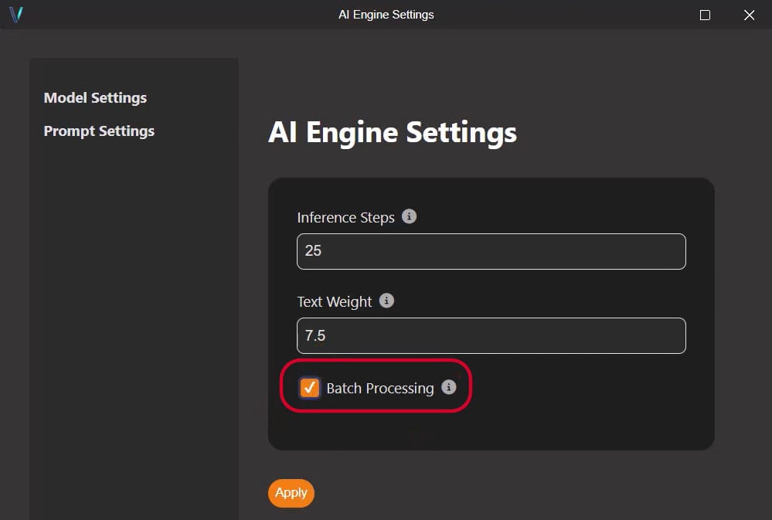Switch to Prompt Settings section

pos(99,131)
